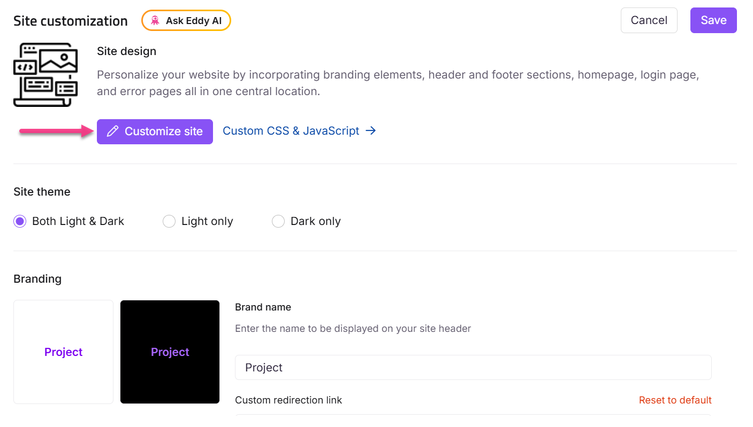Choose the Light only theme option
Image resolution: width=753 pixels, height=427 pixels.
169,221
